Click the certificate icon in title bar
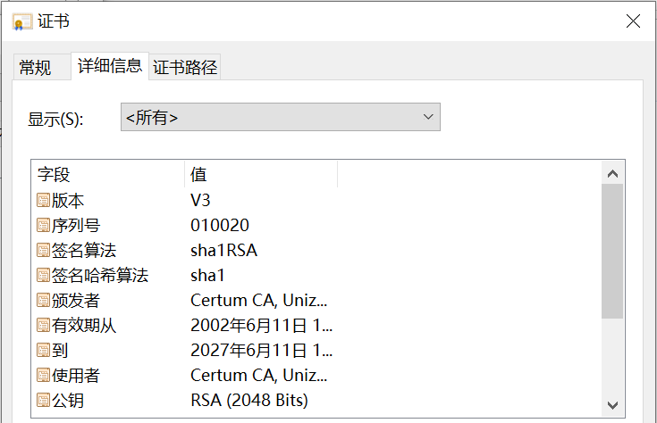 click(22, 21)
